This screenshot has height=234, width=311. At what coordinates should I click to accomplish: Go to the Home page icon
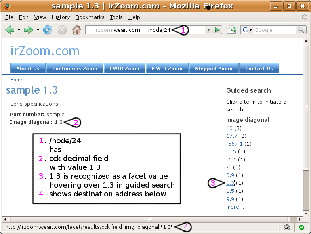(77, 30)
